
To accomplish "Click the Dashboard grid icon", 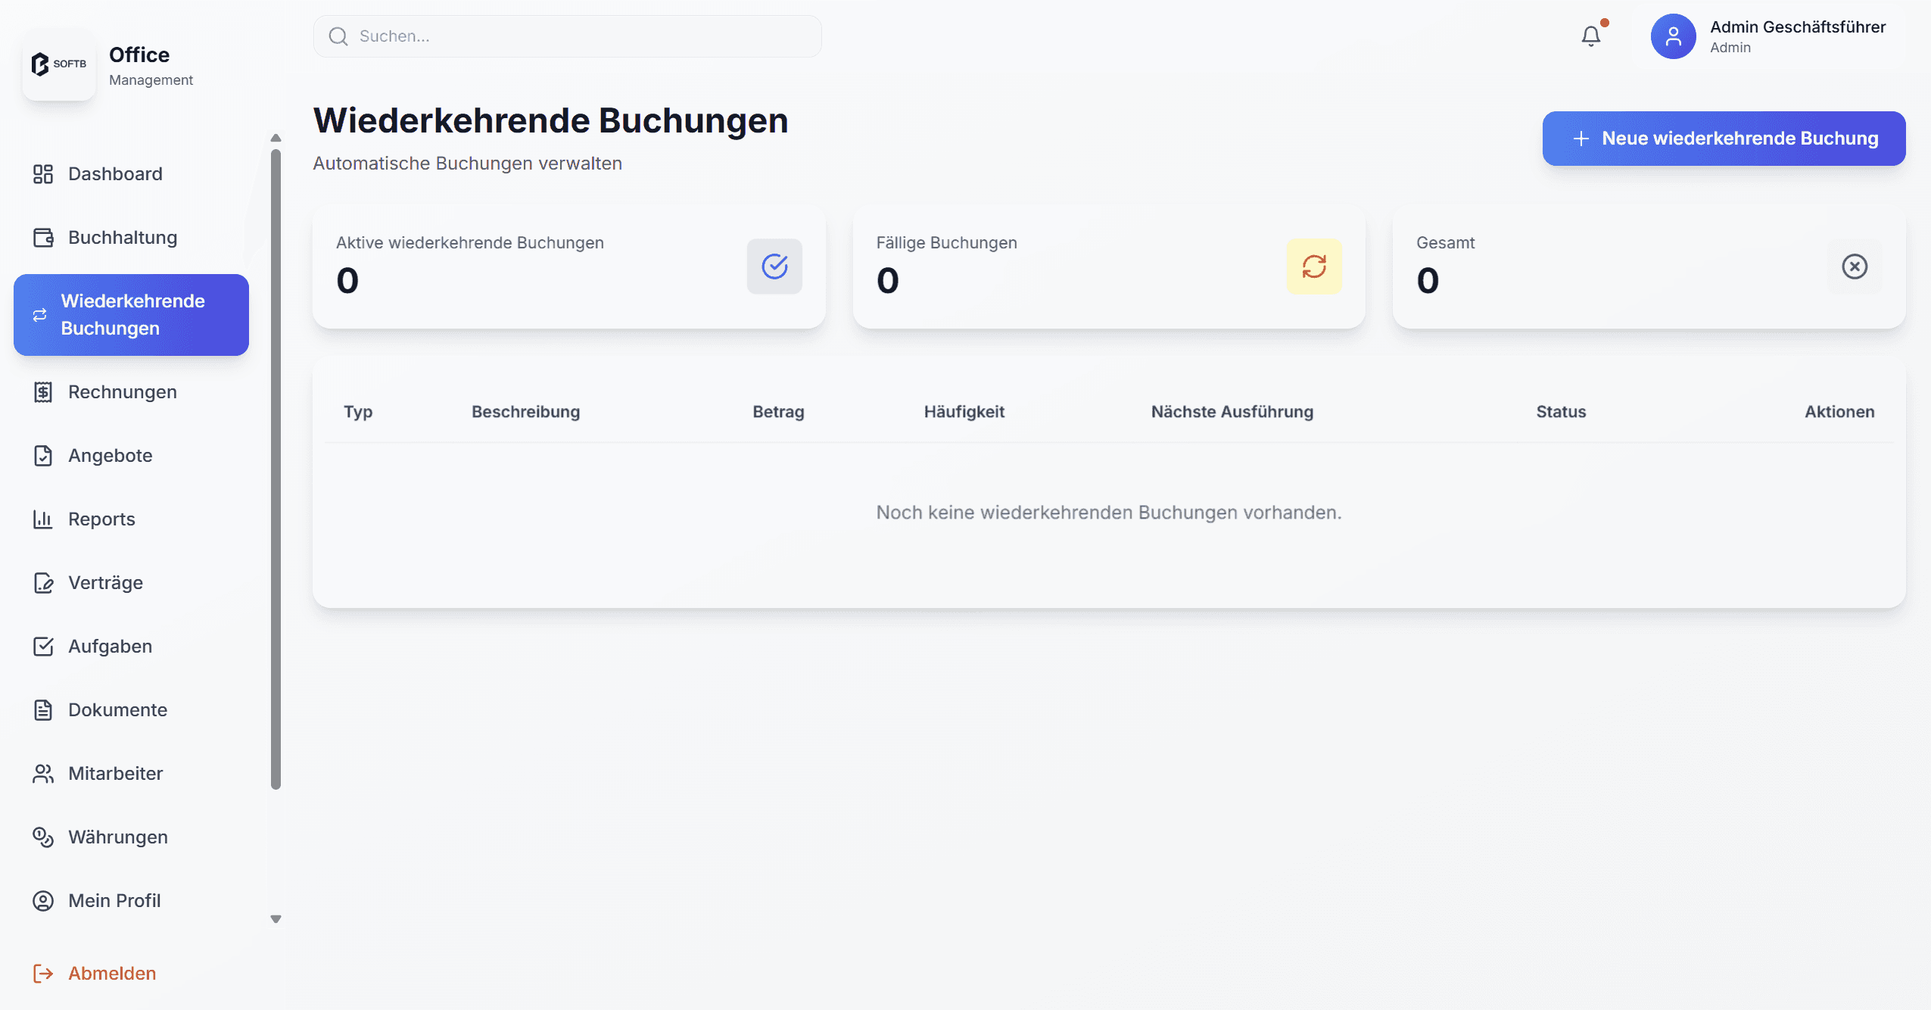I will (43, 174).
